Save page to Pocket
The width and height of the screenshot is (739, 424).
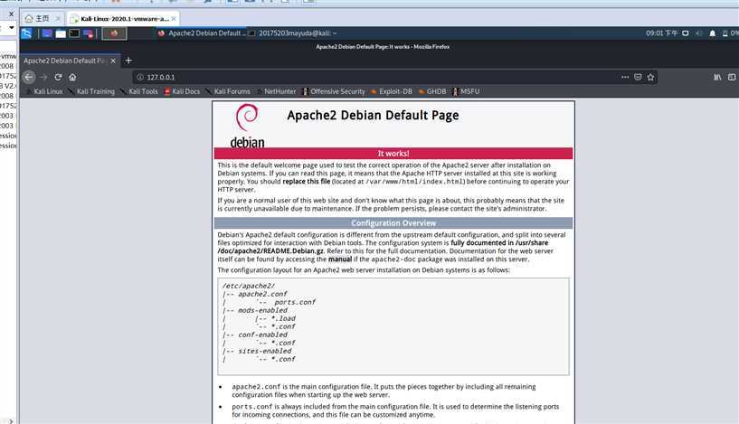point(638,77)
